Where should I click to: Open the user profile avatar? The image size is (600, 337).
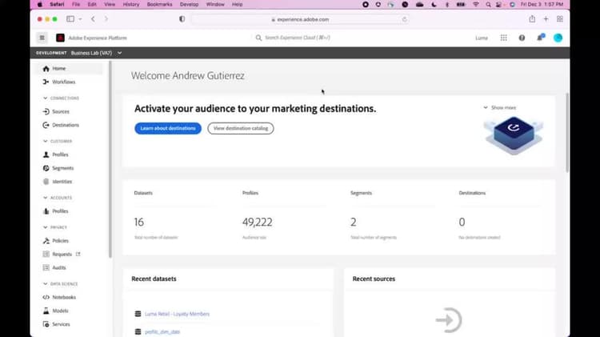pos(558,38)
